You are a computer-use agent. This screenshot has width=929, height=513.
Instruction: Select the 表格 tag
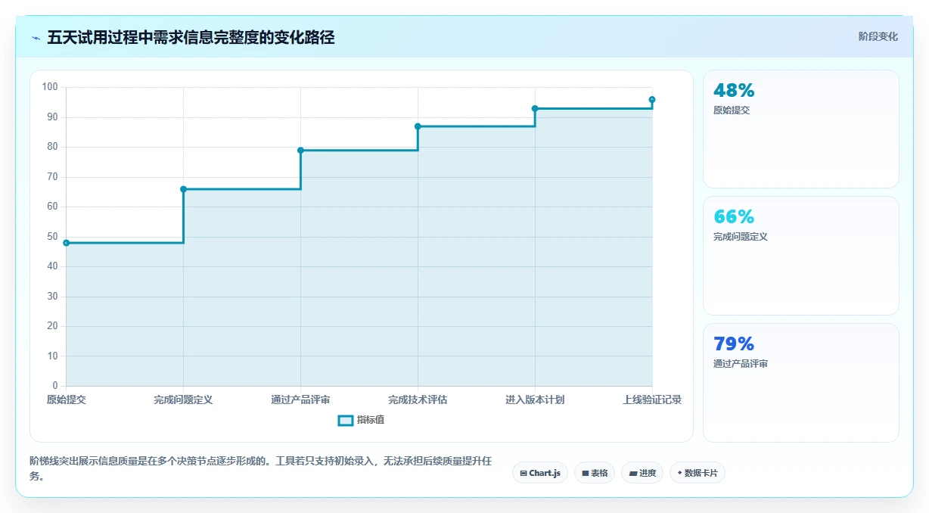tap(595, 473)
